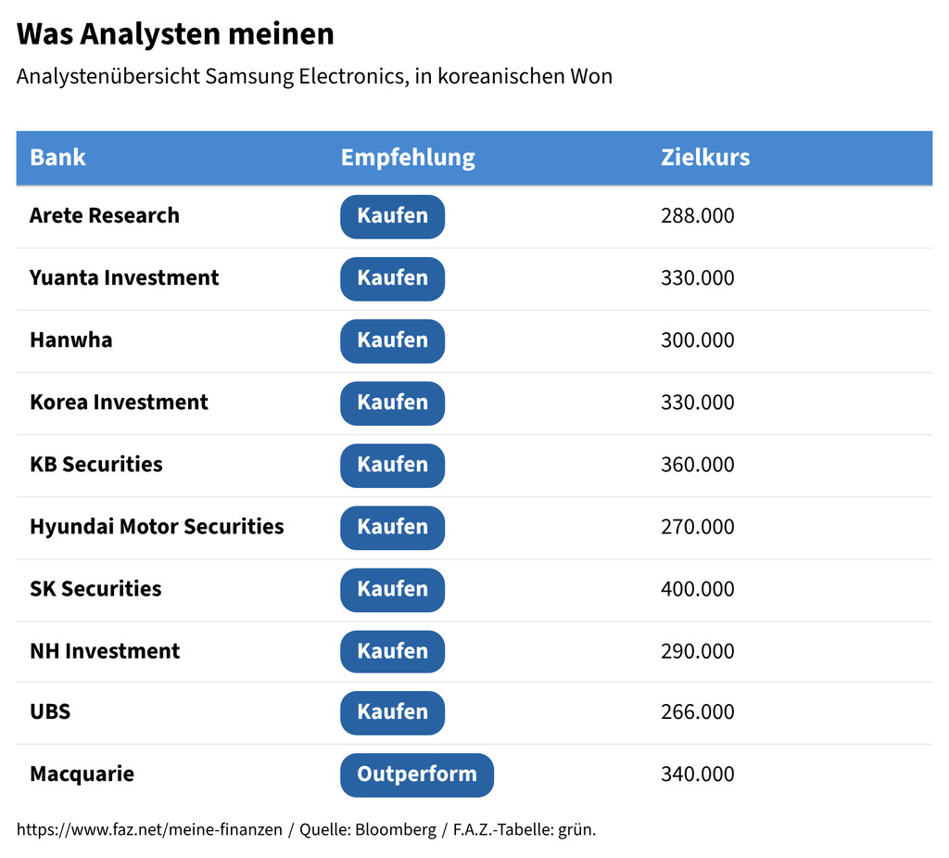Viewport: 949px width, 858px height.
Task: Select the Kaufen badge in the Hanwha row
Action: (x=392, y=340)
